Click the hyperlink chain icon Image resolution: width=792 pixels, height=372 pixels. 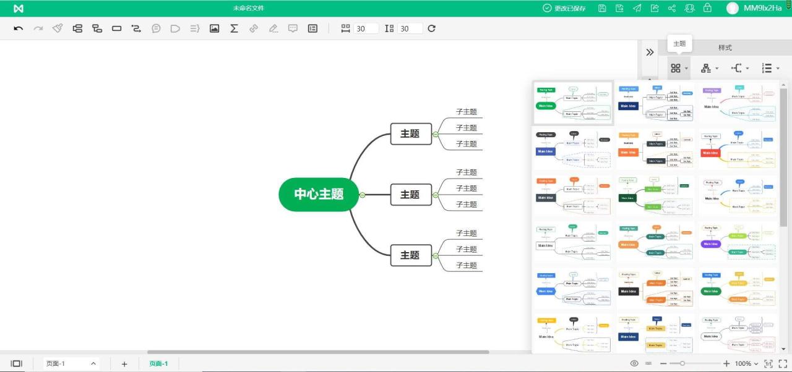pos(254,28)
